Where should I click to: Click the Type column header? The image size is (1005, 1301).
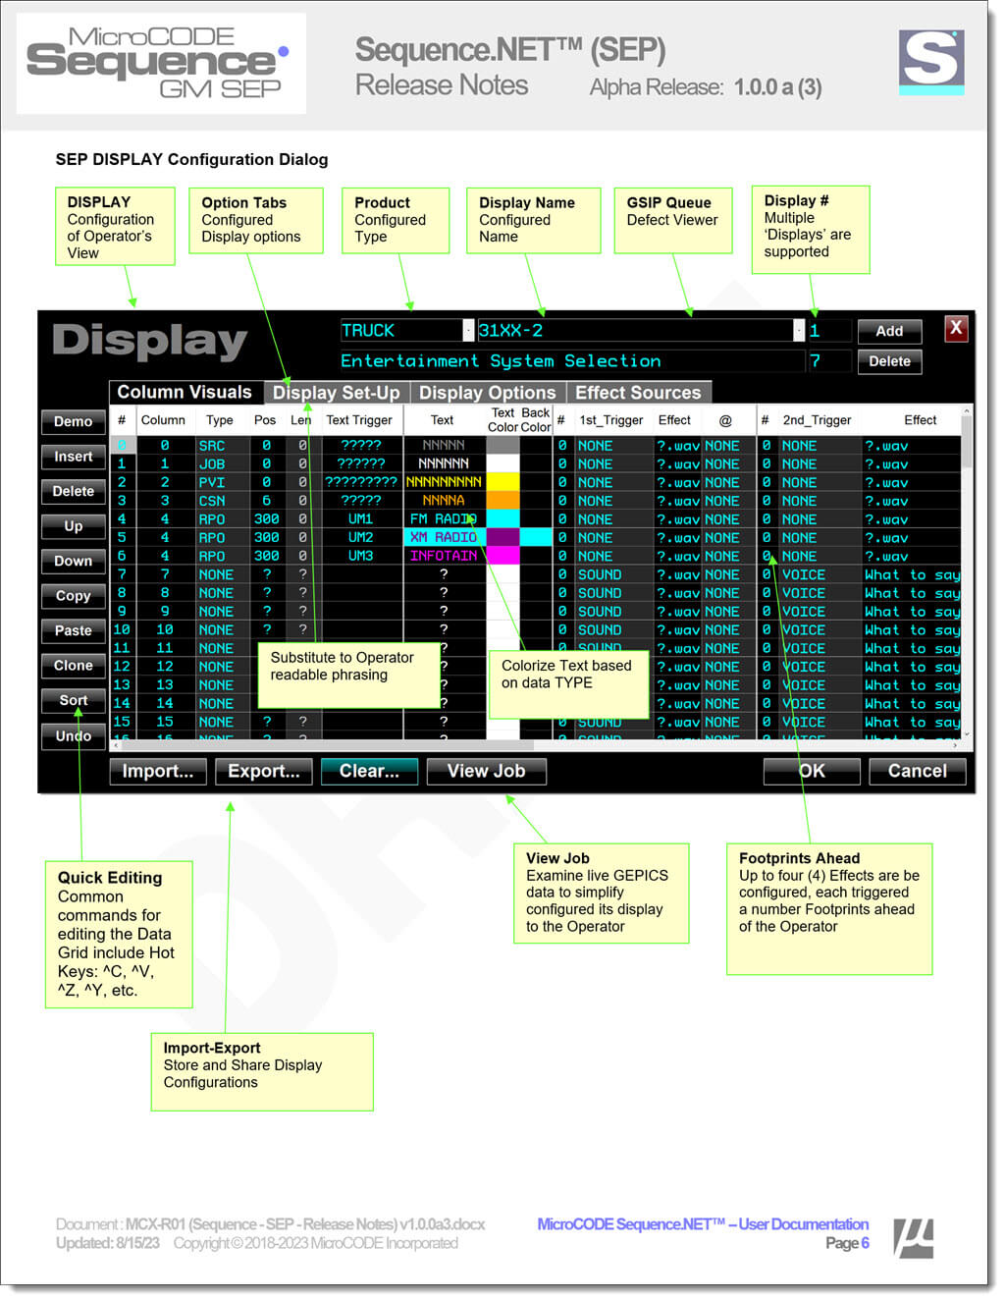220,420
